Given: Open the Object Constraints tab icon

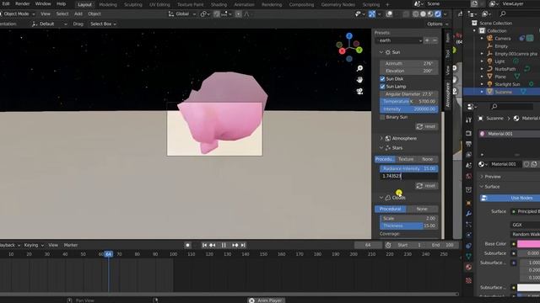Looking at the screenshot, I should coord(468,246).
